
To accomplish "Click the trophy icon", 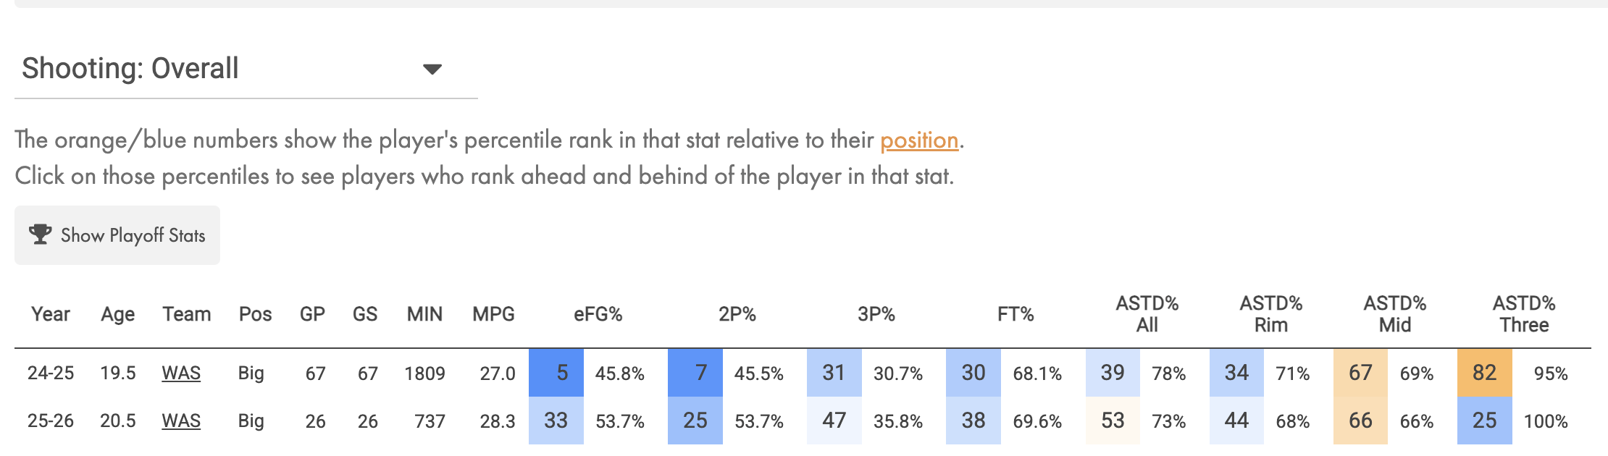I will coord(40,235).
